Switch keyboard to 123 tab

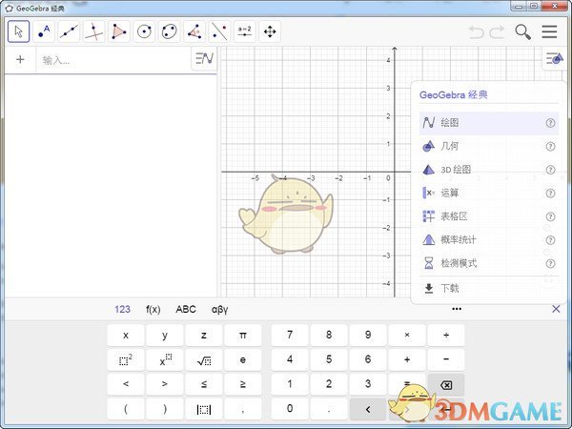pos(122,309)
